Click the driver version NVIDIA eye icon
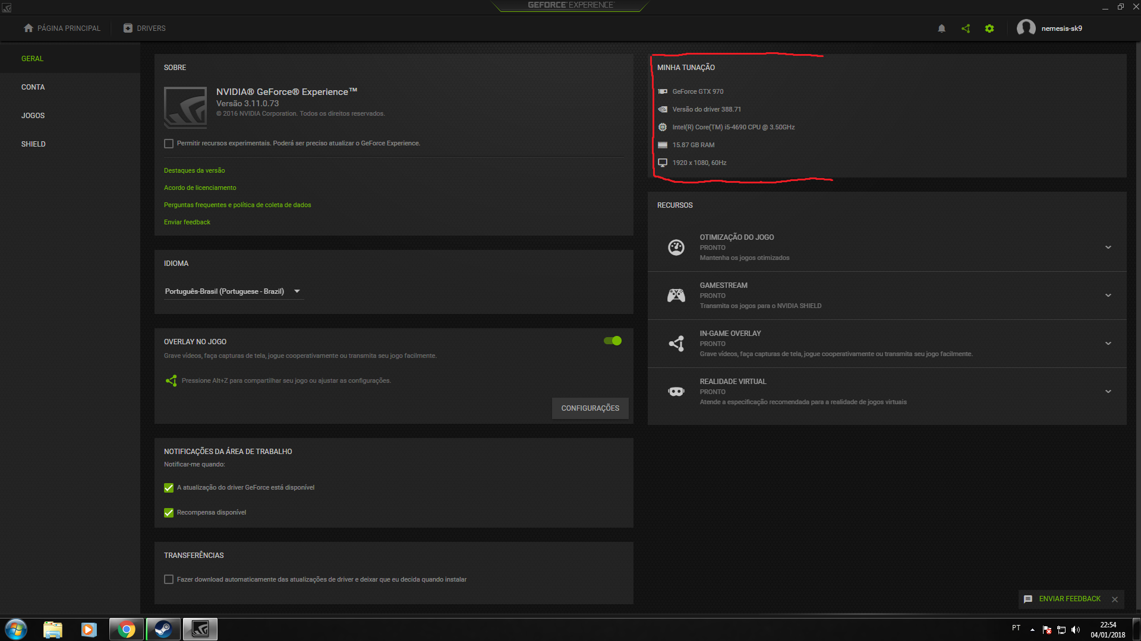Viewport: 1141px width, 641px height. click(x=663, y=109)
